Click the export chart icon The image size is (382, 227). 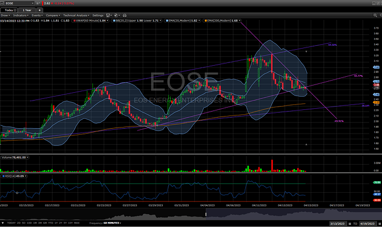(117, 15)
